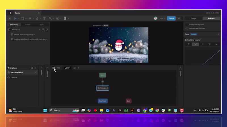This screenshot has width=227, height=127.
Task: Switch to the Data tab
Action: (42, 25)
